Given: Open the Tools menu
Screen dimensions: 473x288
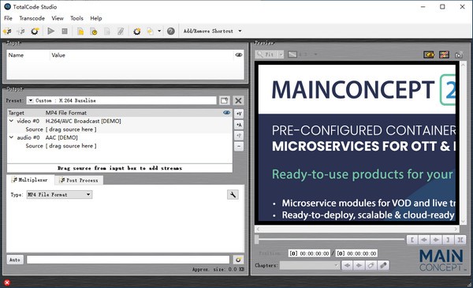Looking at the screenshot, I should coord(76,18).
